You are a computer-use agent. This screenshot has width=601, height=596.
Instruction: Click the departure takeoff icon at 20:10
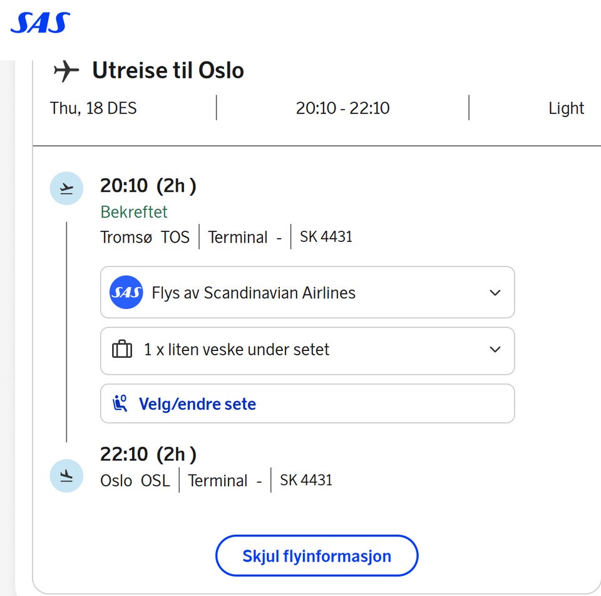66,188
